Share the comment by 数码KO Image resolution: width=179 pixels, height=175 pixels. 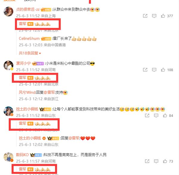tap(147, 161)
